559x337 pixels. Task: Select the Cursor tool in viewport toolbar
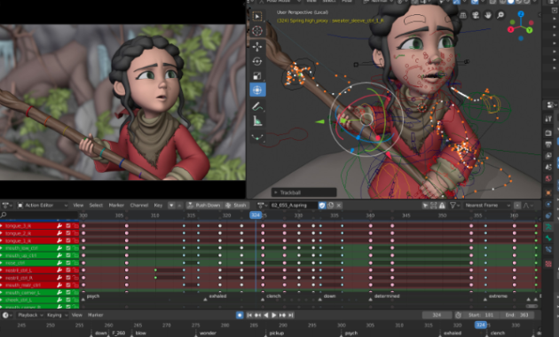click(257, 31)
